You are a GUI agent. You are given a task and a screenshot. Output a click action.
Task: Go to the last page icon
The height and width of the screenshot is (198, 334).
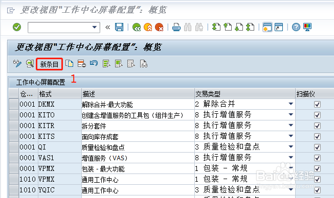pyautogui.click(x=250, y=27)
